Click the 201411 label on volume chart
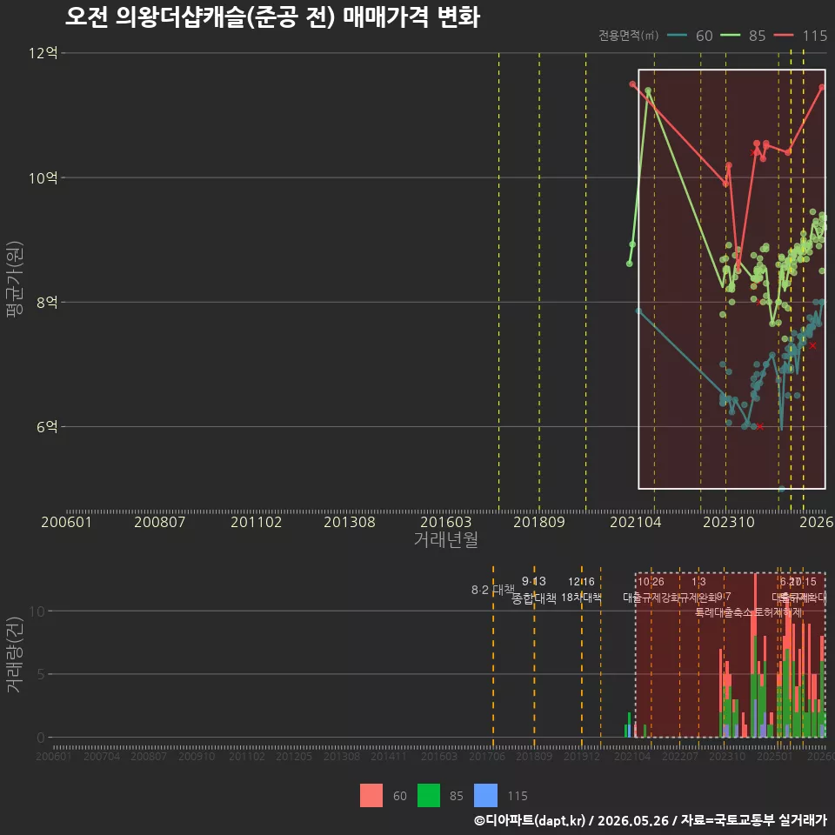This screenshot has width=835, height=835. 388,756
